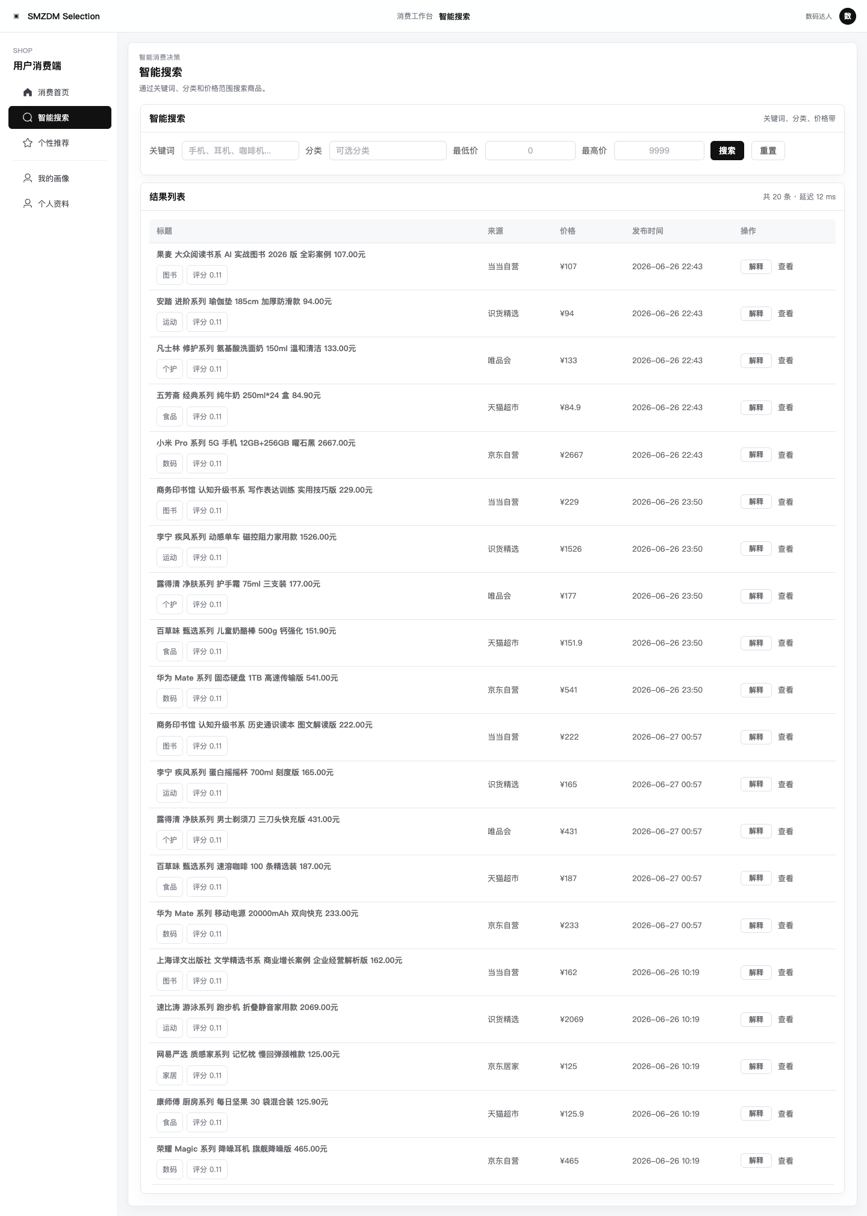867x1216 pixels.
Task: Click the 百草味 儿童奶酪棒 product title
Action: click(246, 631)
